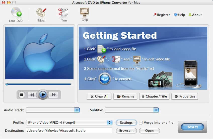Open the Properties button
This screenshot has width=213, height=139.
pyautogui.click(x=185, y=96)
